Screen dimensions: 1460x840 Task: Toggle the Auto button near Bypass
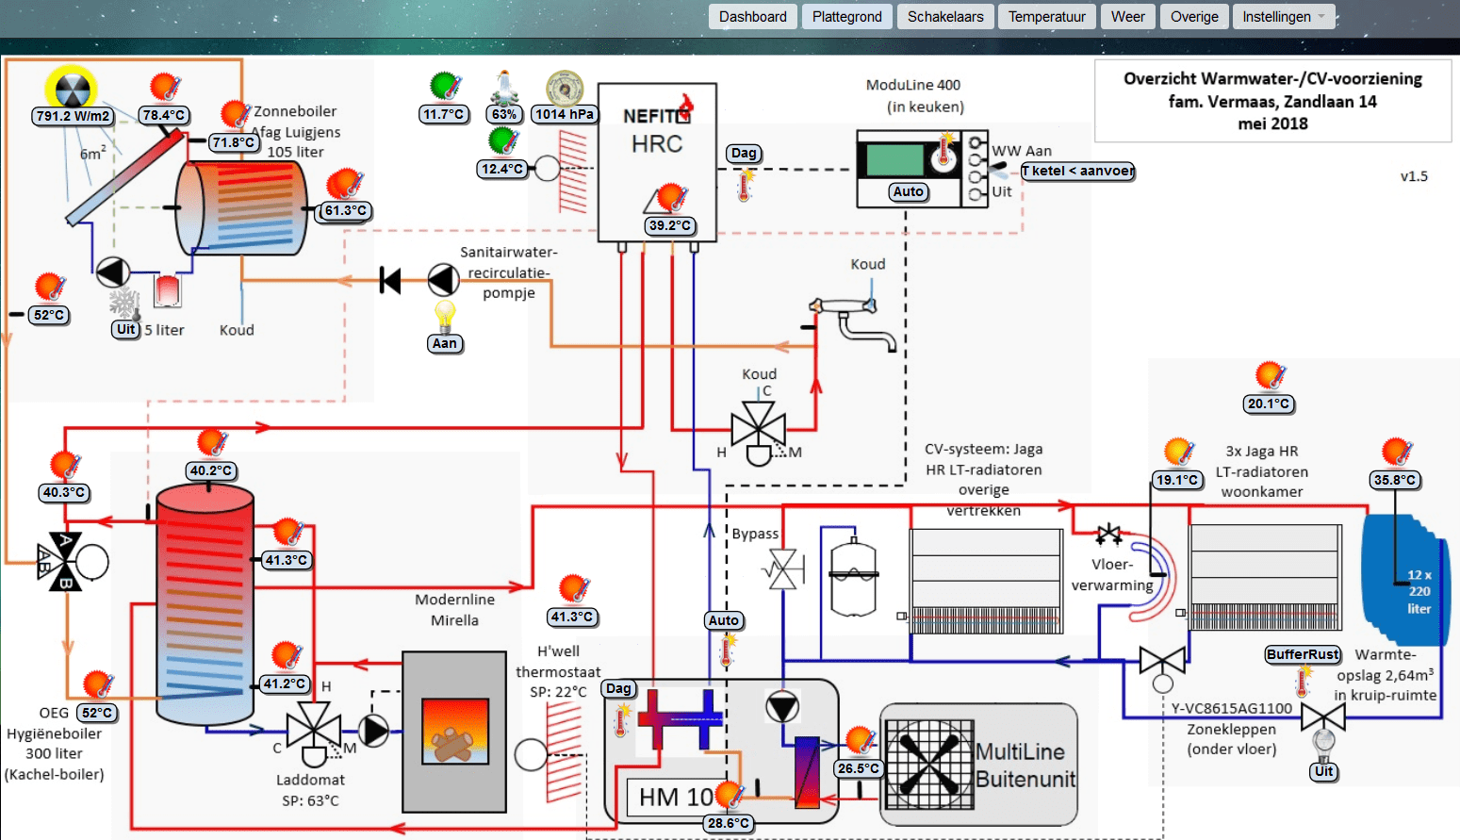(724, 620)
